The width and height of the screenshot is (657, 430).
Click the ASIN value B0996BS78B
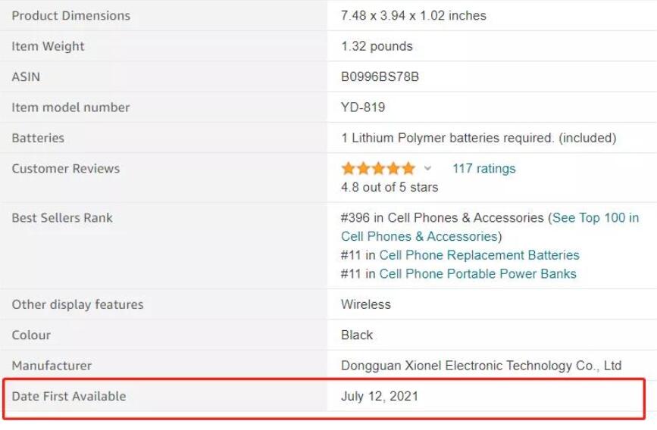[x=380, y=76]
